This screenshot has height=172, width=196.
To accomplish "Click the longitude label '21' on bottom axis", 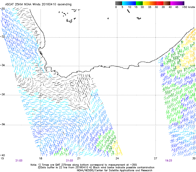I will (x=79, y=159).
